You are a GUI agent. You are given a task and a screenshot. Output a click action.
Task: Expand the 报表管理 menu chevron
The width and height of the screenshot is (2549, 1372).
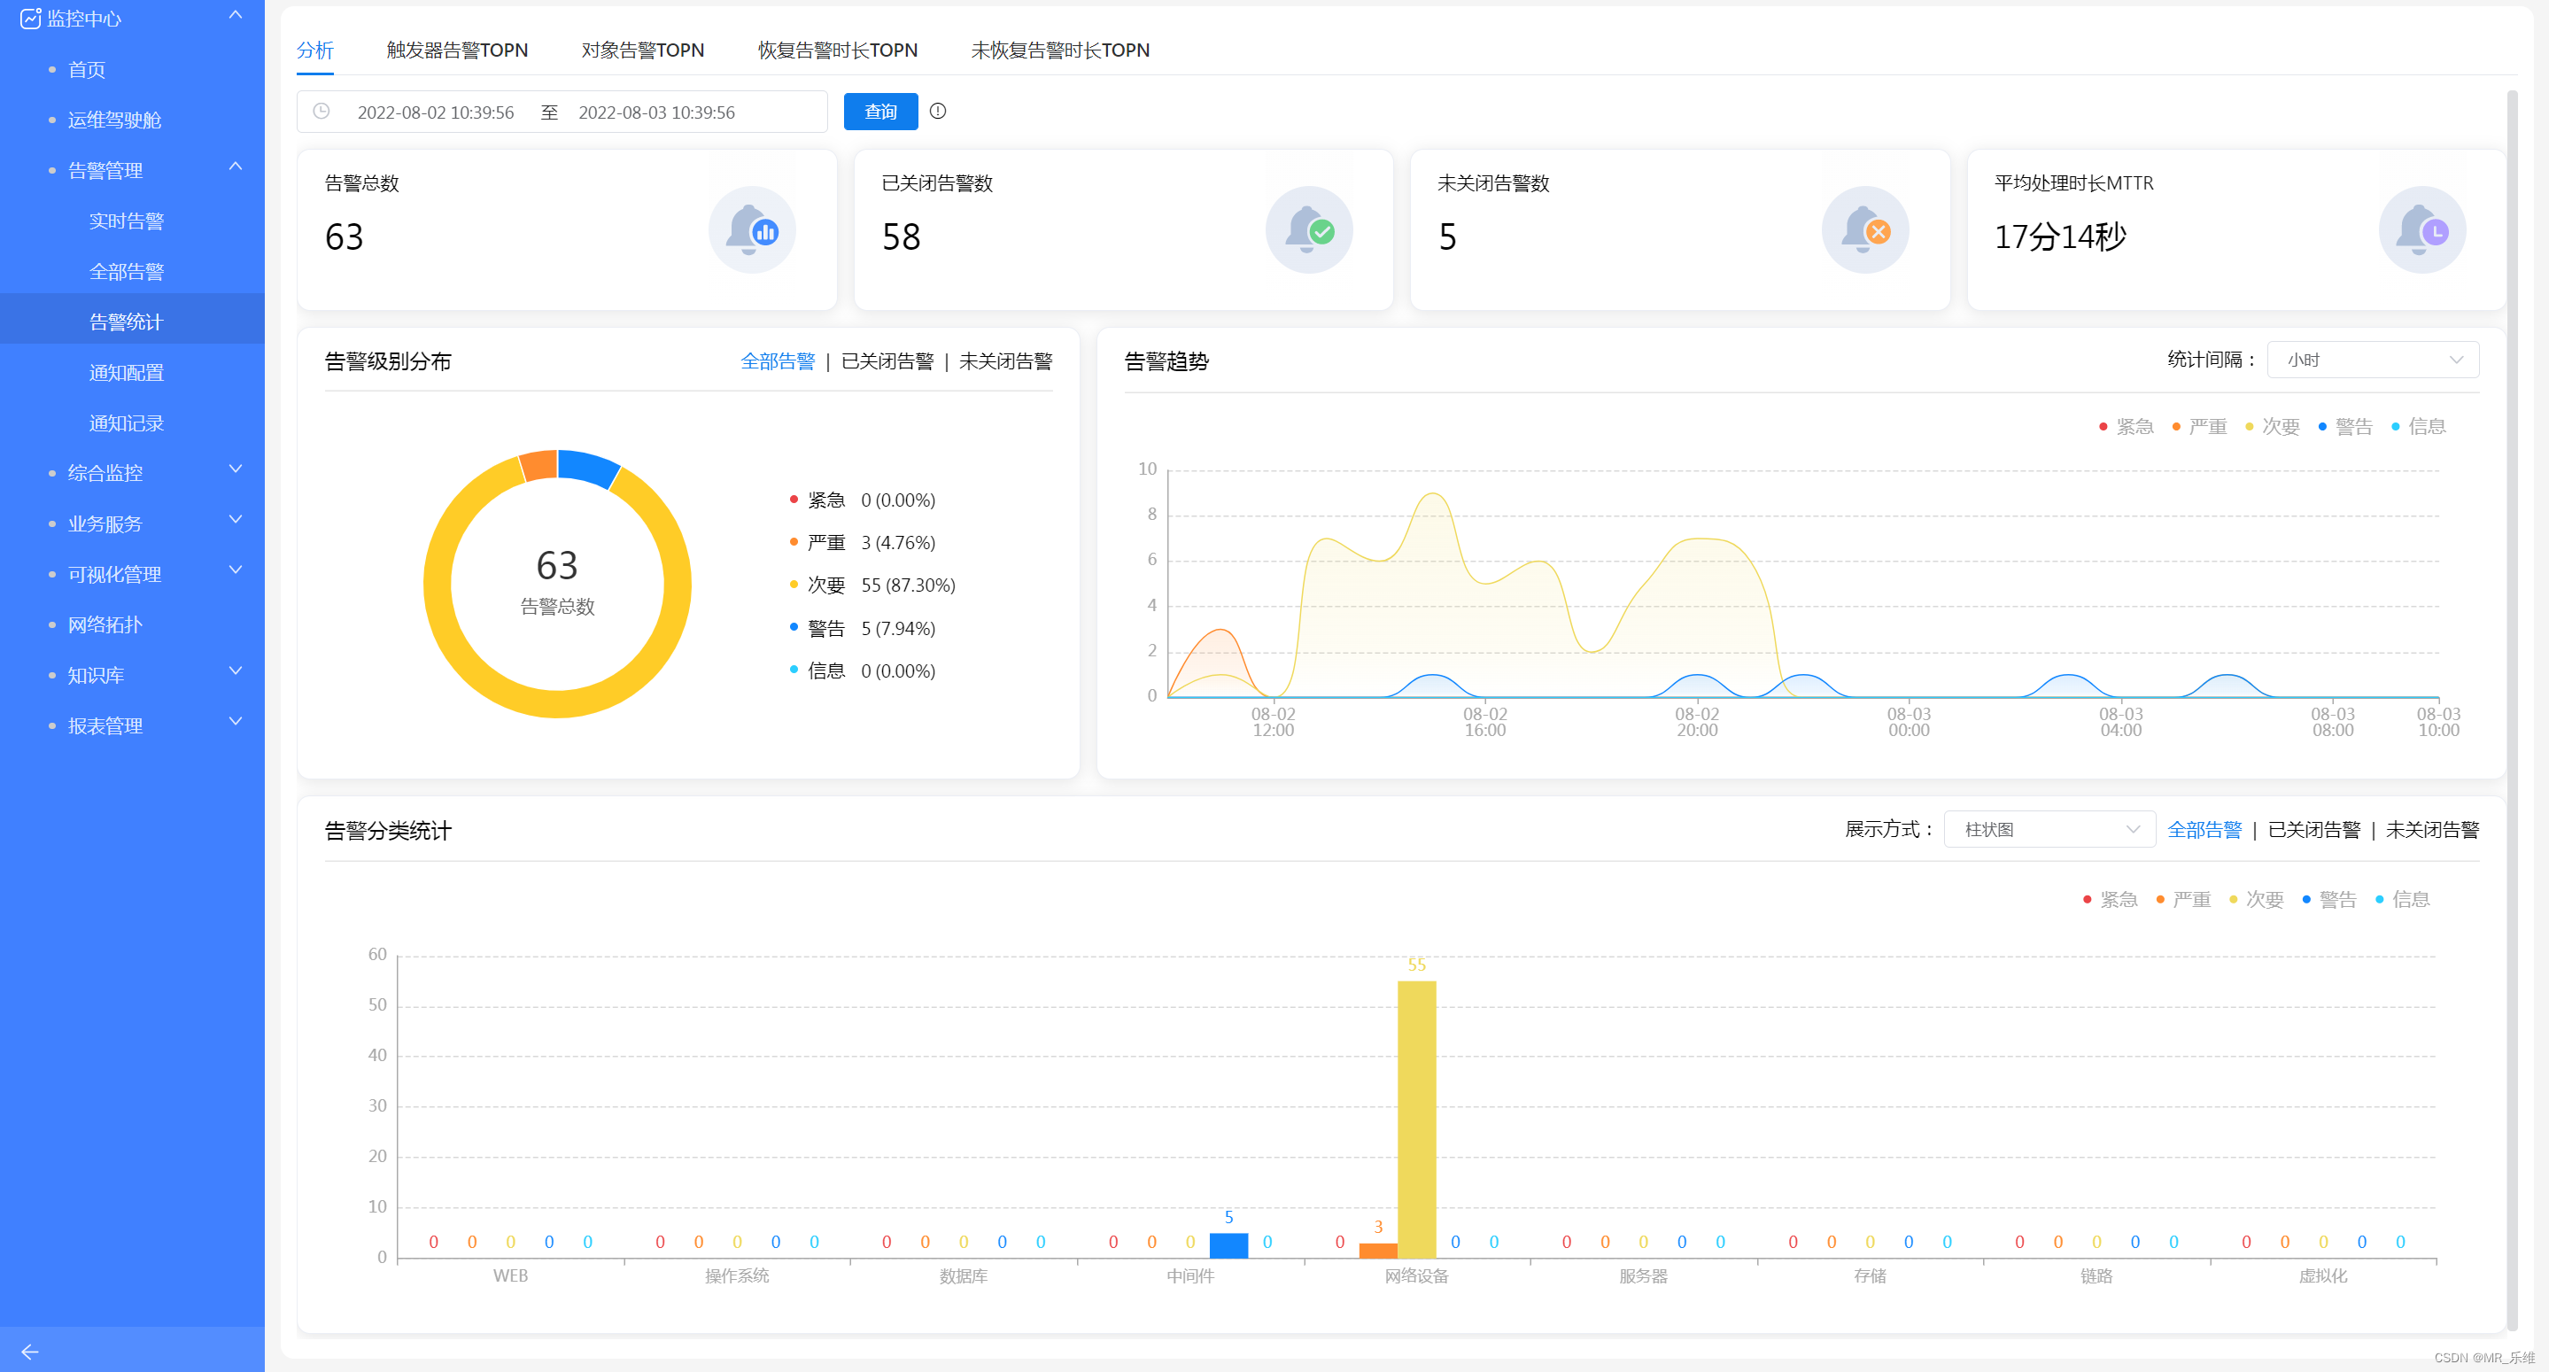(236, 722)
